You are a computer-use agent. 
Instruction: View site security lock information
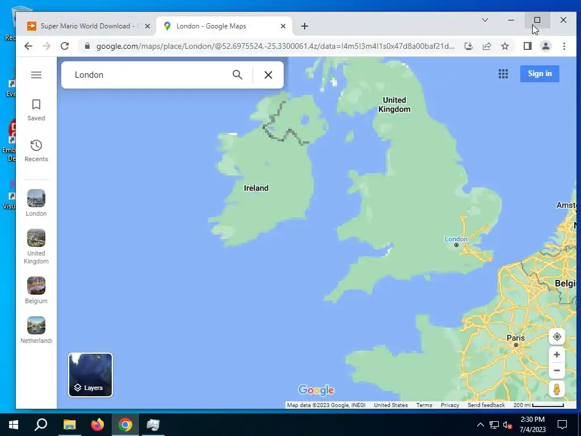(x=87, y=46)
